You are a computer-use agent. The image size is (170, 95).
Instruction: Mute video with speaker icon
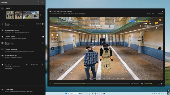pyautogui.click(x=142, y=84)
